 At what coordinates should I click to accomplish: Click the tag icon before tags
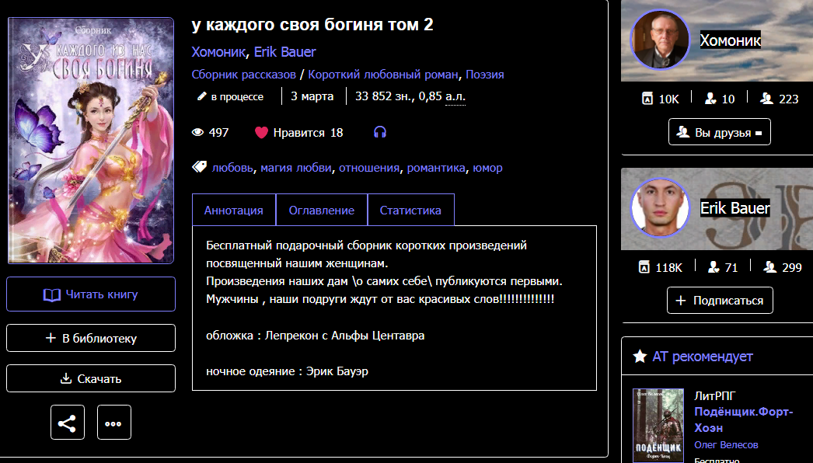(199, 167)
